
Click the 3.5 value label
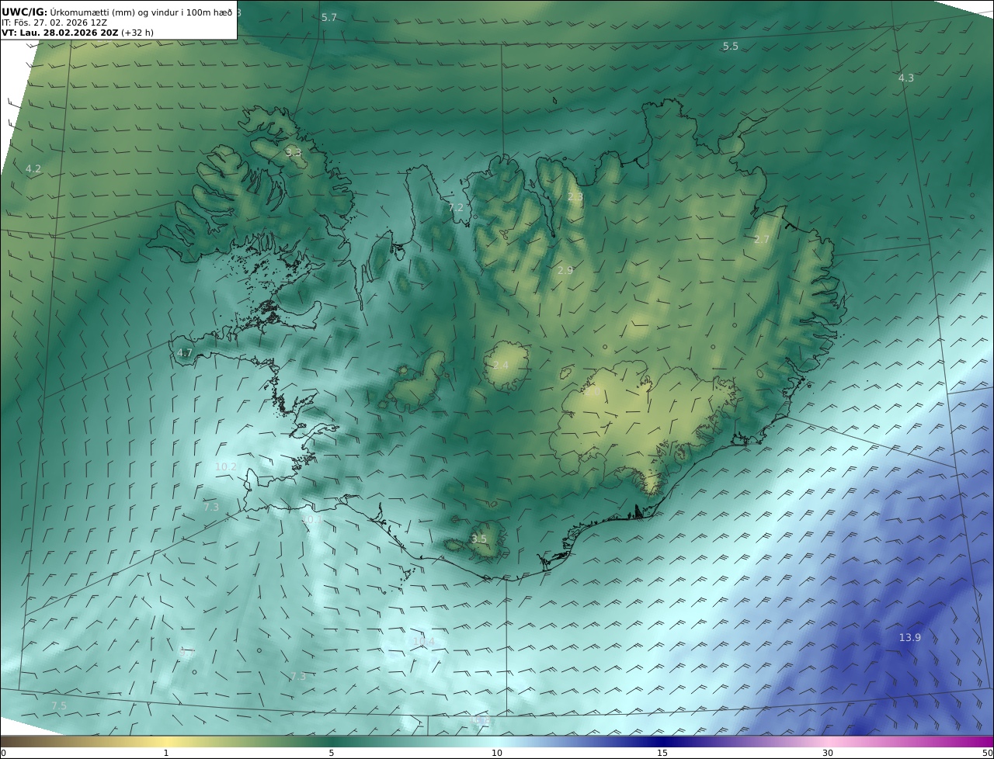tap(479, 539)
